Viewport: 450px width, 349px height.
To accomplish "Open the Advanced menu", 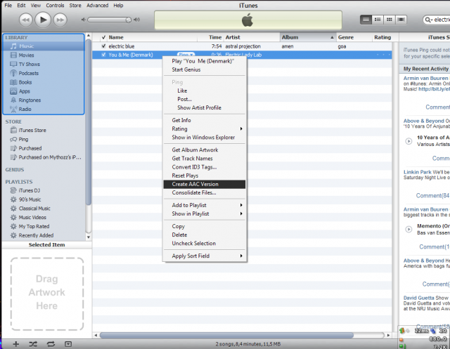I will 97,6.
